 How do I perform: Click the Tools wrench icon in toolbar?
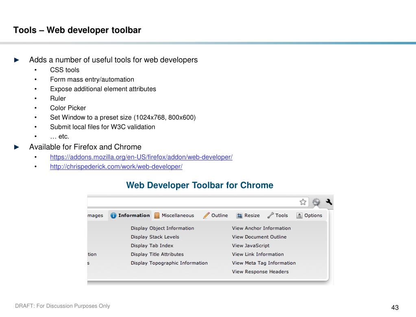pyautogui.click(x=270, y=215)
